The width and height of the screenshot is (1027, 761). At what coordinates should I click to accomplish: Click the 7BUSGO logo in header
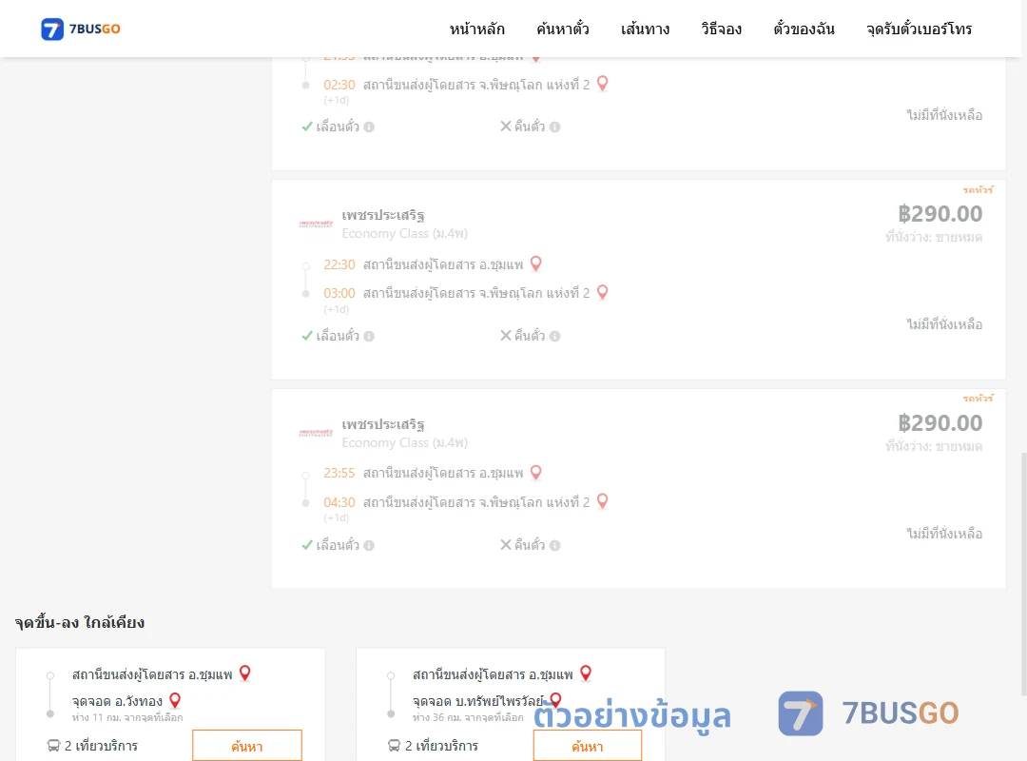point(81,29)
